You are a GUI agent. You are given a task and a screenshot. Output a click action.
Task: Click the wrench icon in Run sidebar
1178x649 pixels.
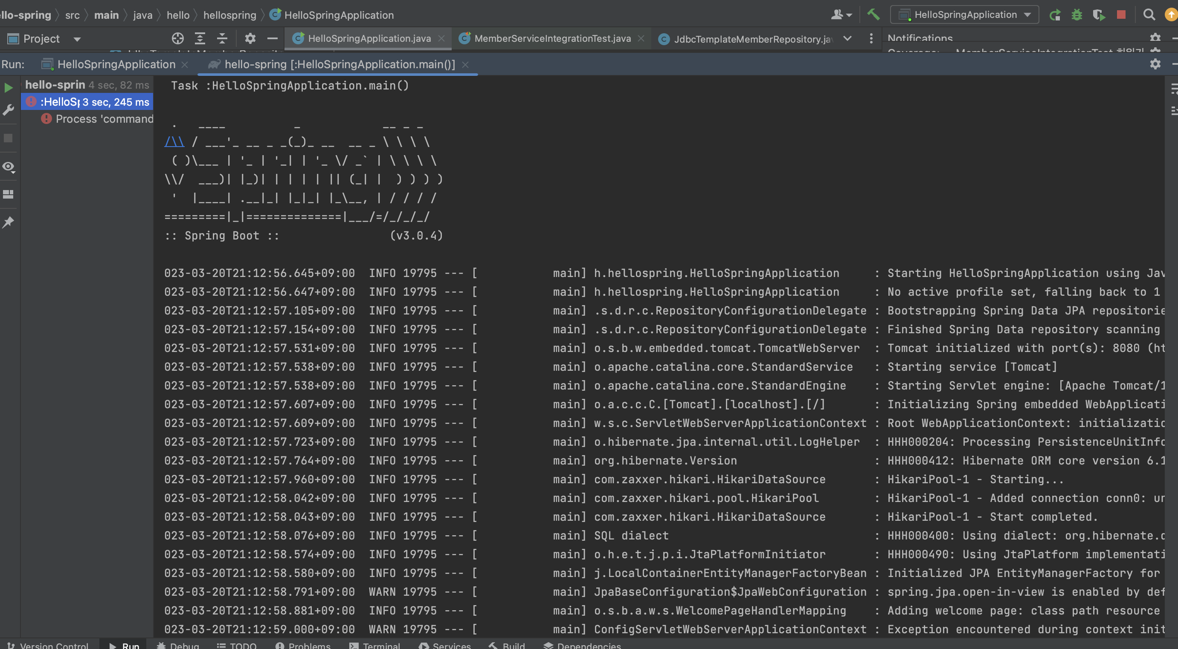(x=8, y=110)
